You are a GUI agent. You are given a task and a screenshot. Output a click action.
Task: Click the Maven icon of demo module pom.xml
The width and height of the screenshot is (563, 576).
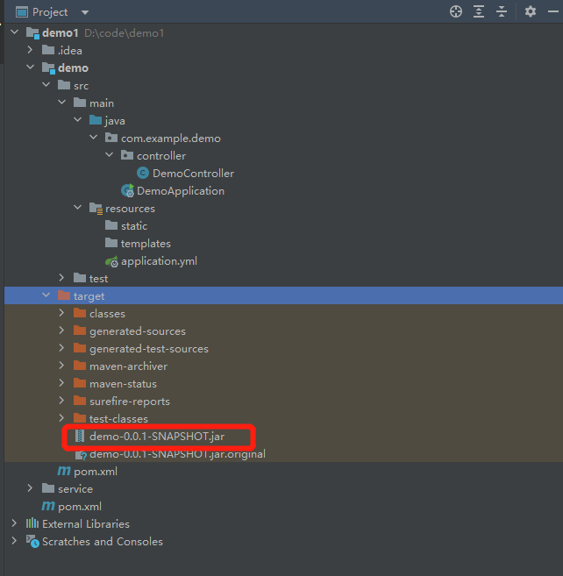coord(64,471)
